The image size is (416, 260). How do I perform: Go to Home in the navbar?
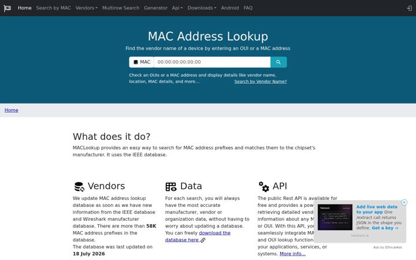point(24,8)
